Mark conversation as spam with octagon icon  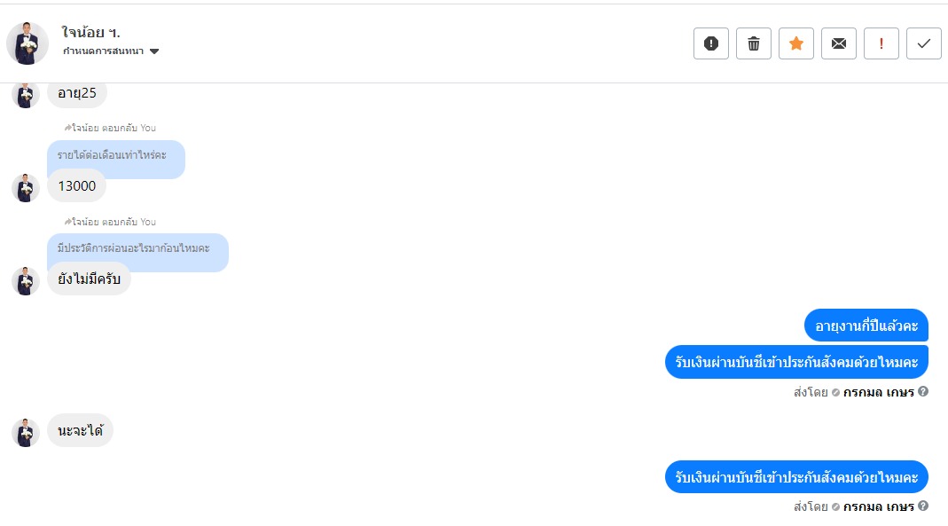coord(711,43)
